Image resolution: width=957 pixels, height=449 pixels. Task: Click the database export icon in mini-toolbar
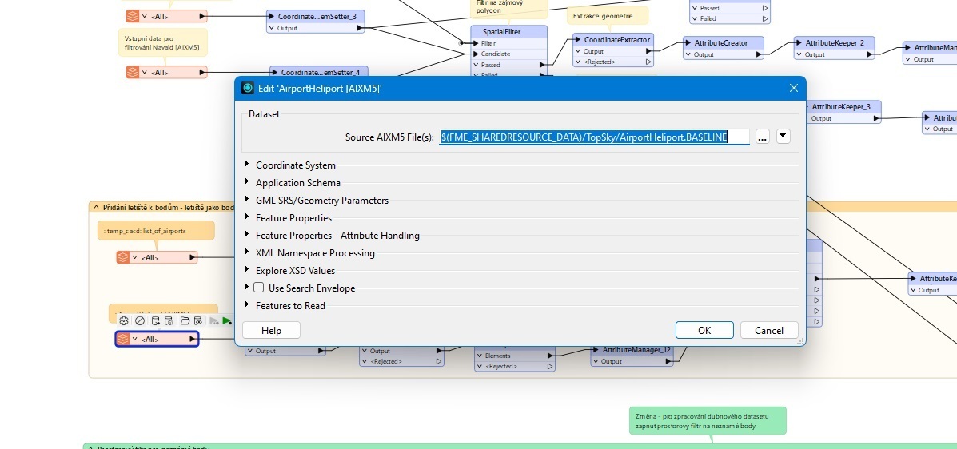pyautogui.click(x=155, y=321)
